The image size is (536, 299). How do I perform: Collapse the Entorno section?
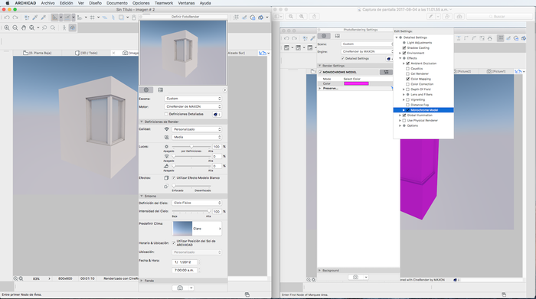(142, 196)
